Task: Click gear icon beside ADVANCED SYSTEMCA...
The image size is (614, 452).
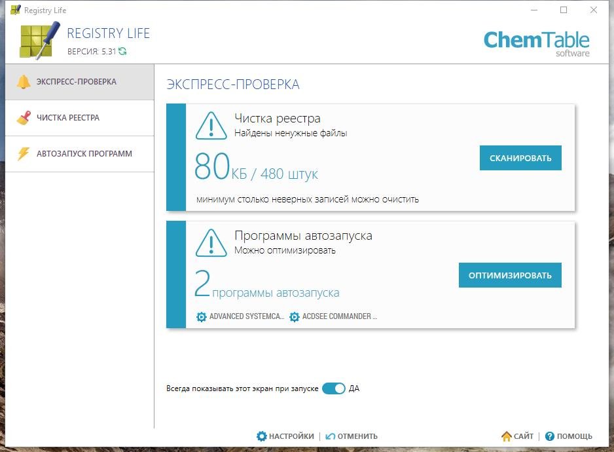Action: click(201, 317)
